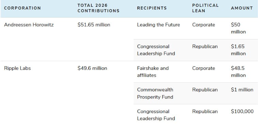This screenshot has width=258, height=124.
Task: Click the Ripple Labs corporation cell
Action: pos(17,68)
